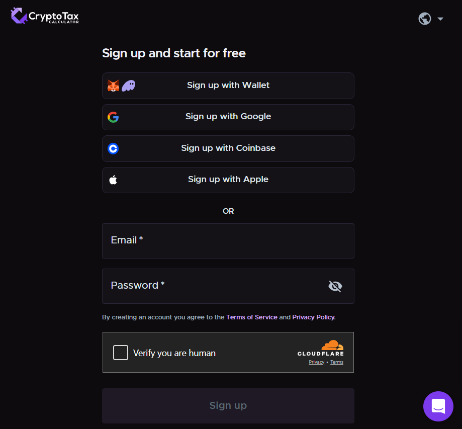Toggle password visibility eye icon
This screenshot has width=462, height=429.
coord(335,286)
